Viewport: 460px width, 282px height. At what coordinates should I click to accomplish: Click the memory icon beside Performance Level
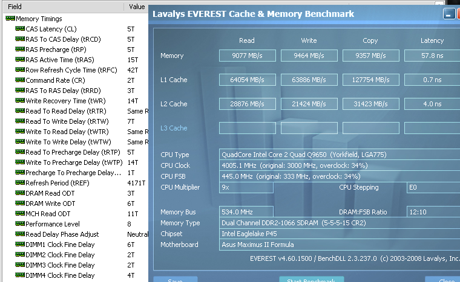[20, 223]
